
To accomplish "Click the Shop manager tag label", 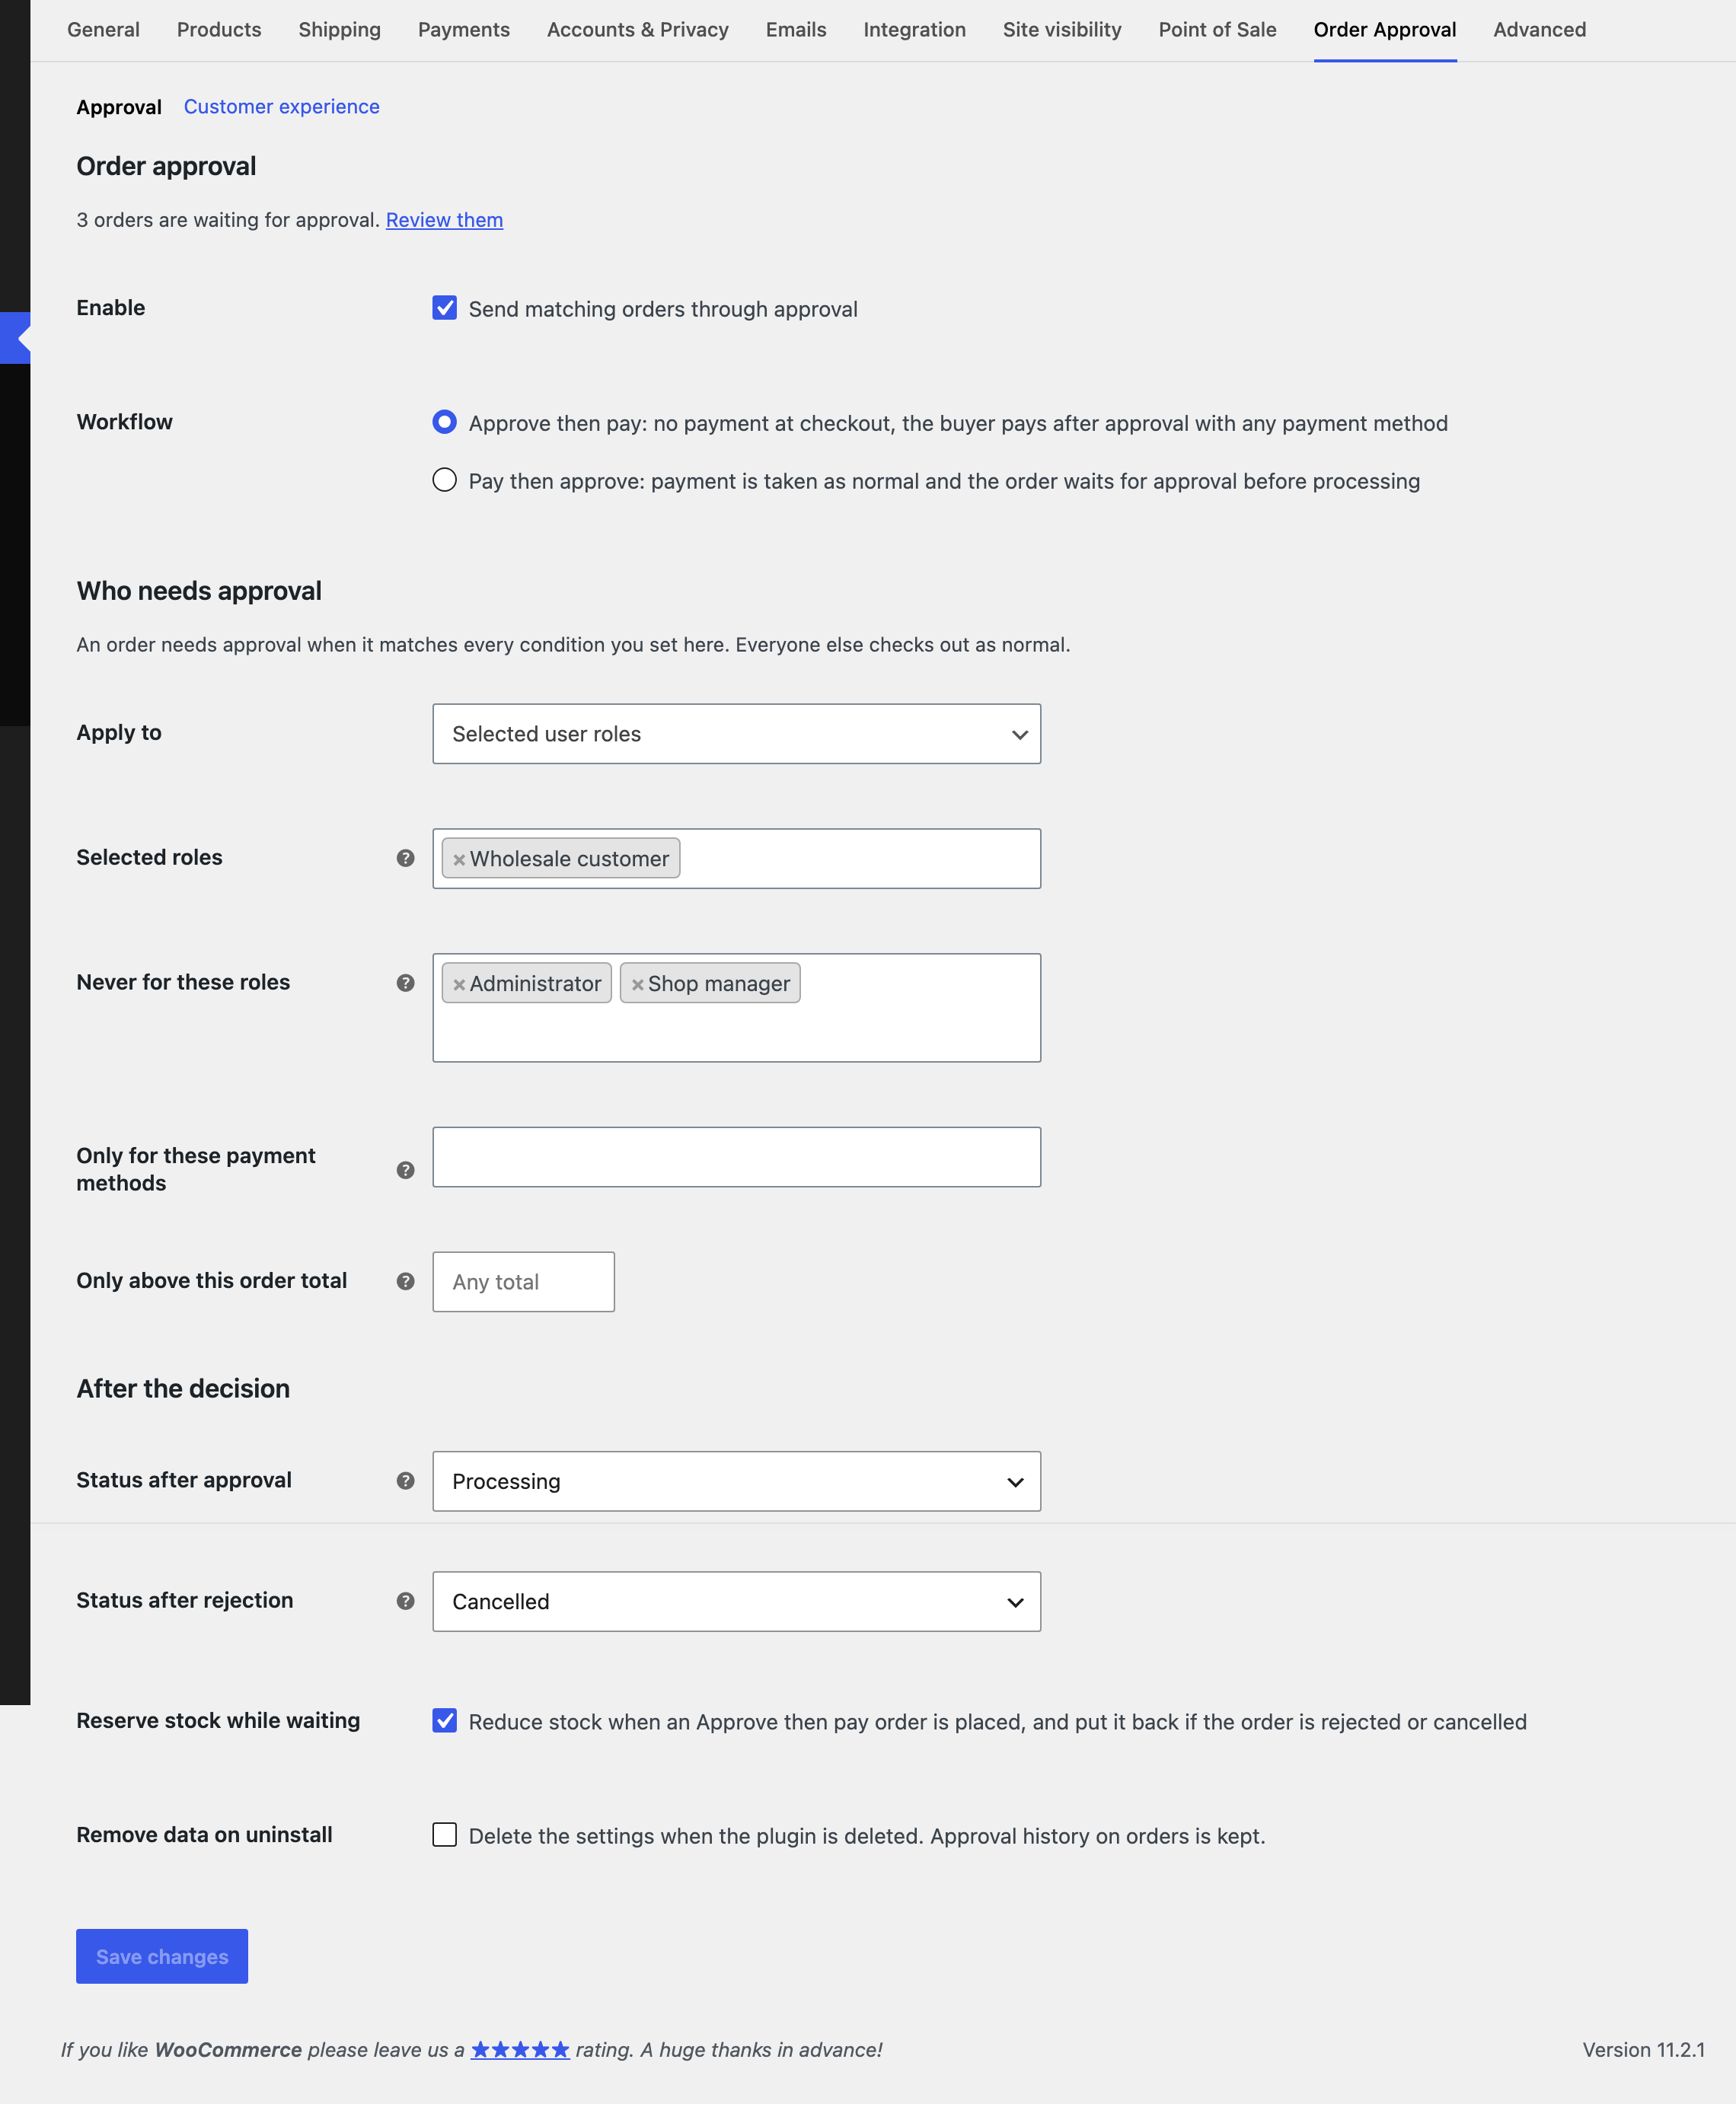I will click(719, 983).
